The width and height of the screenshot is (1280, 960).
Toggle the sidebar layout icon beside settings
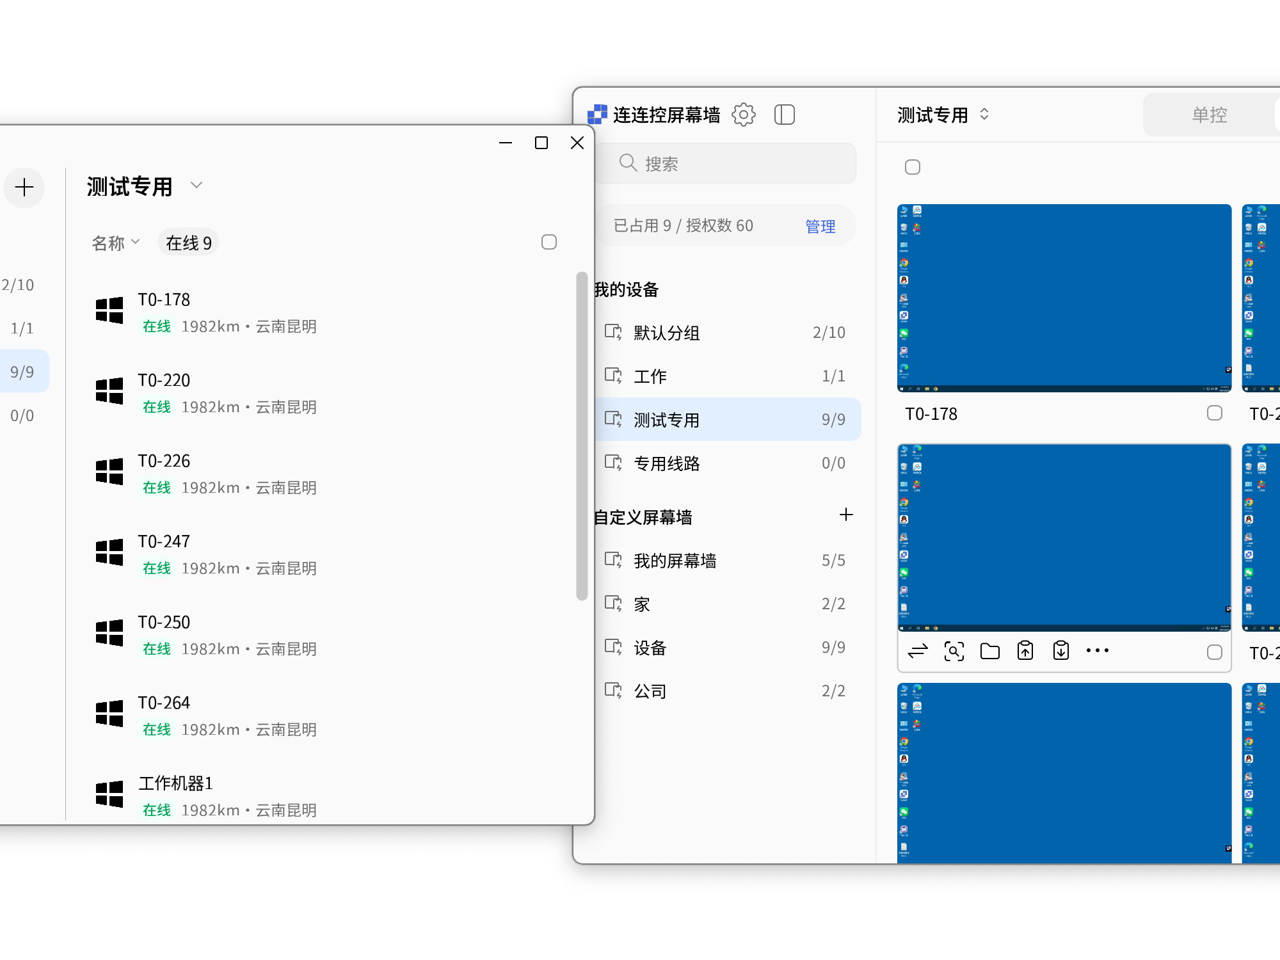pos(785,115)
